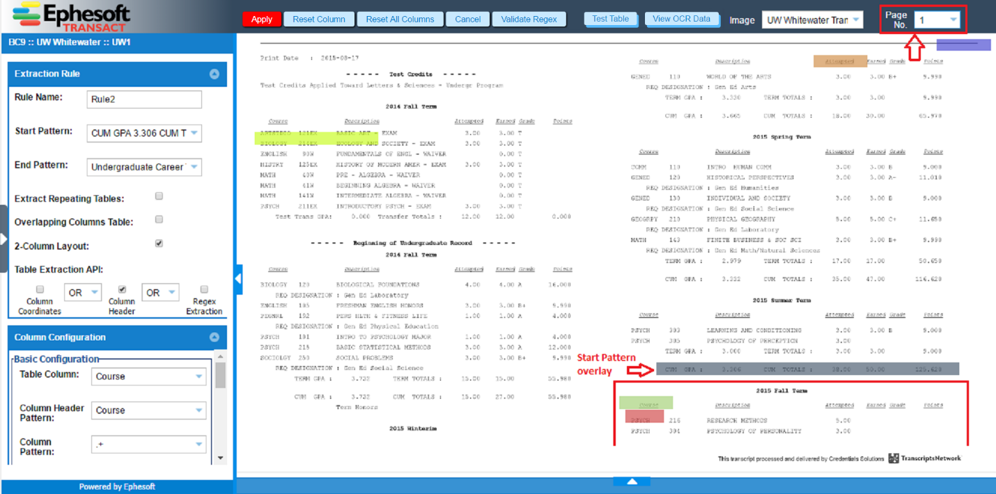
Task: Expand bottom panel using up arrow
Action: click(632, 481)
